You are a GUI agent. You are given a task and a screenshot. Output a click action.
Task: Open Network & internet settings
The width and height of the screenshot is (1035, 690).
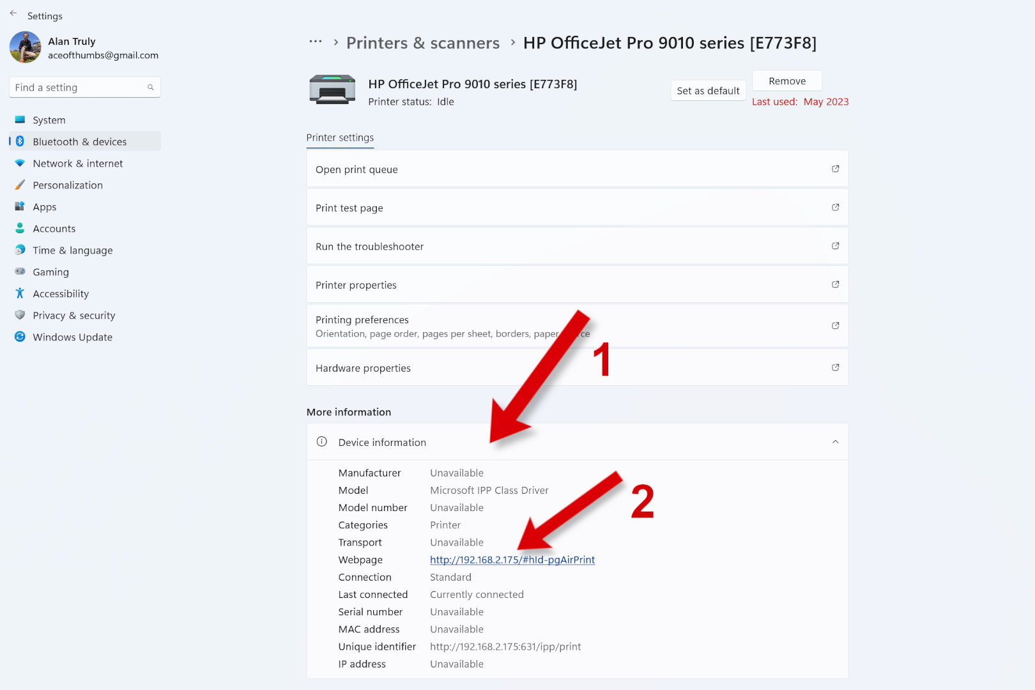(77, 164)
